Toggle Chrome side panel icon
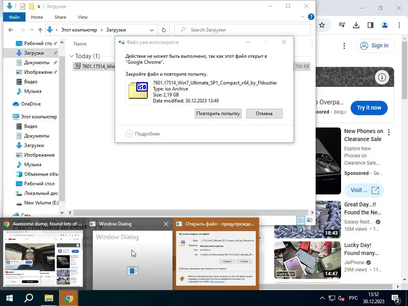 point(370,25)
